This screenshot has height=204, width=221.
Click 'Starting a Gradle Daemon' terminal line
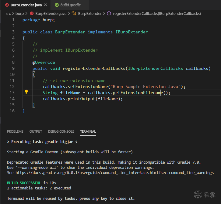pyautogui.click(x=70, y=152)
